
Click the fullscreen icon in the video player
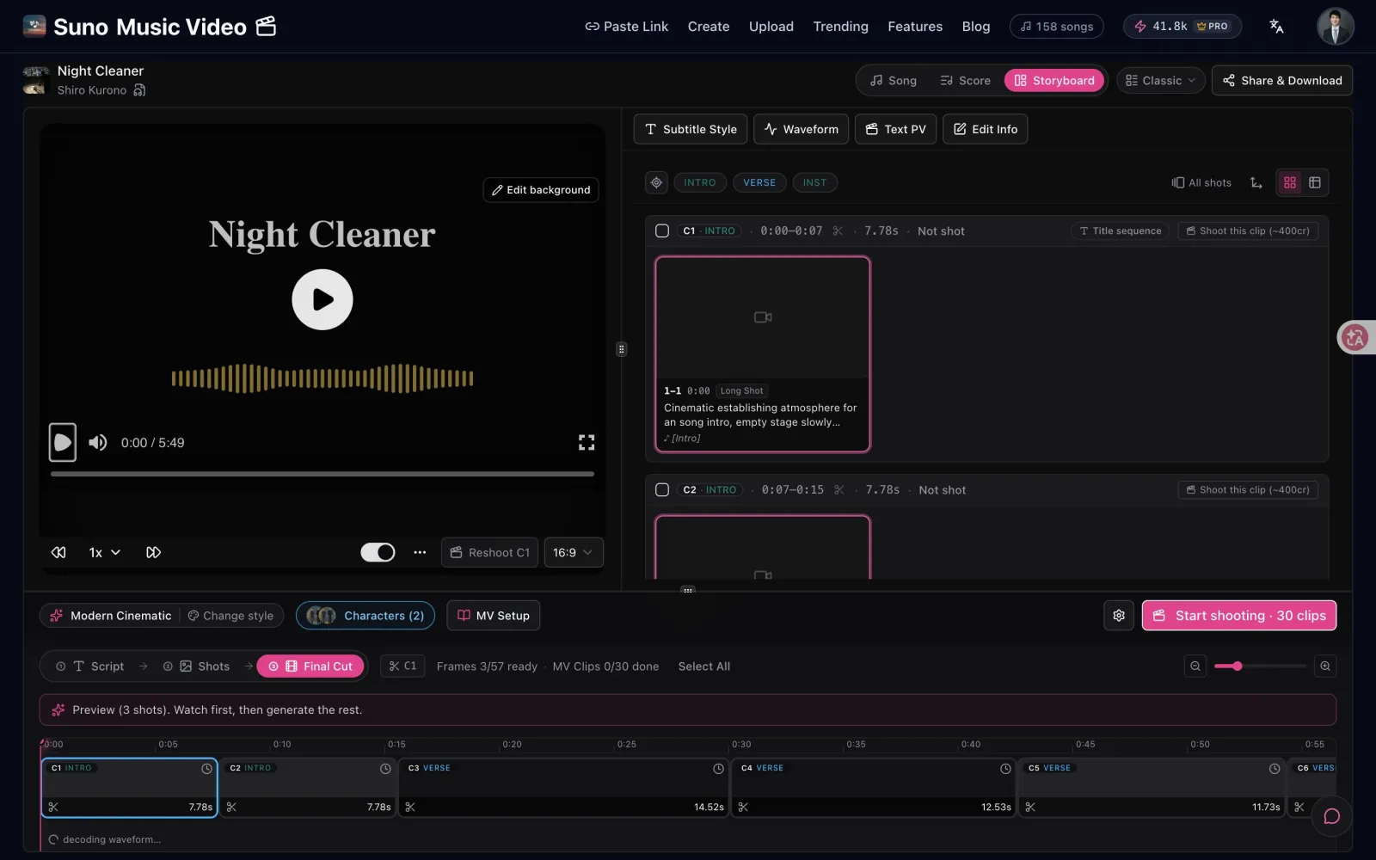[587, 442]
